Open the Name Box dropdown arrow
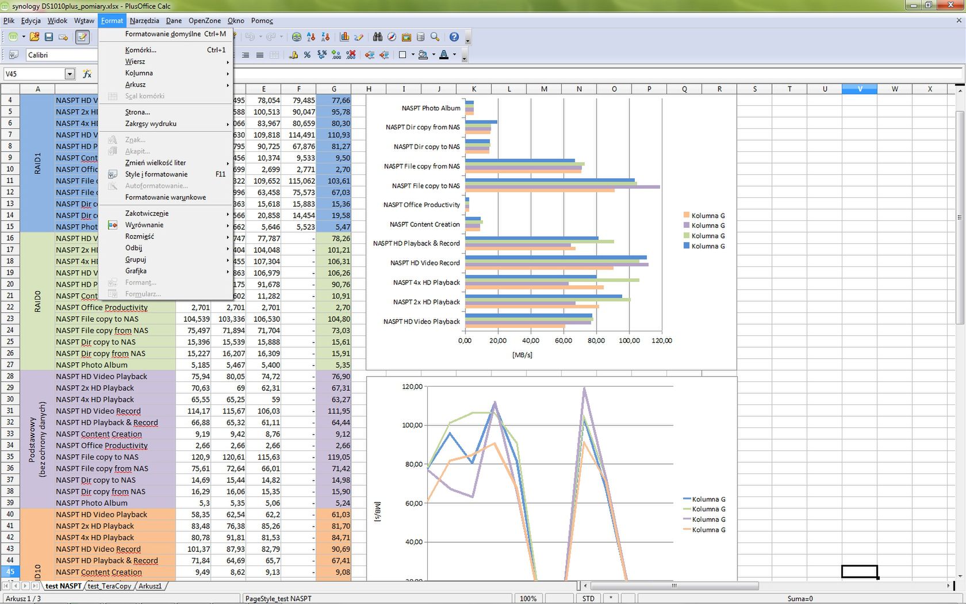The image size is (966, 604). [x=70, y=74]
